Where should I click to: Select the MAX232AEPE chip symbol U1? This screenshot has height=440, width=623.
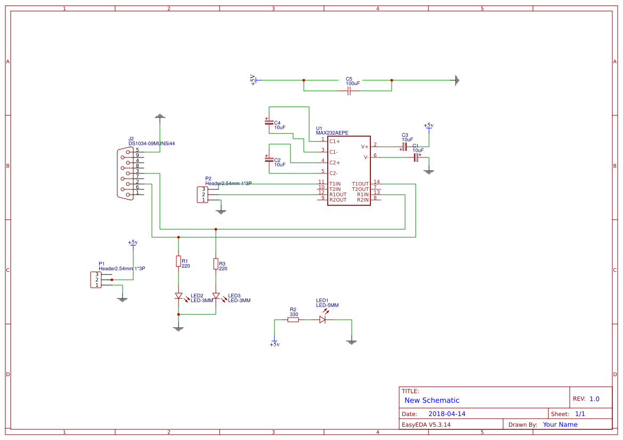pos(347,170)
